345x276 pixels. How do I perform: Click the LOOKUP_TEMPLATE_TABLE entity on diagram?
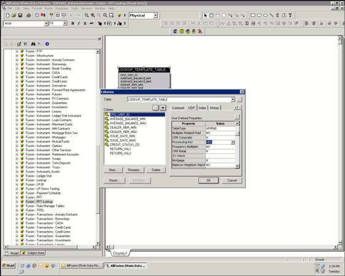[144, 78]
